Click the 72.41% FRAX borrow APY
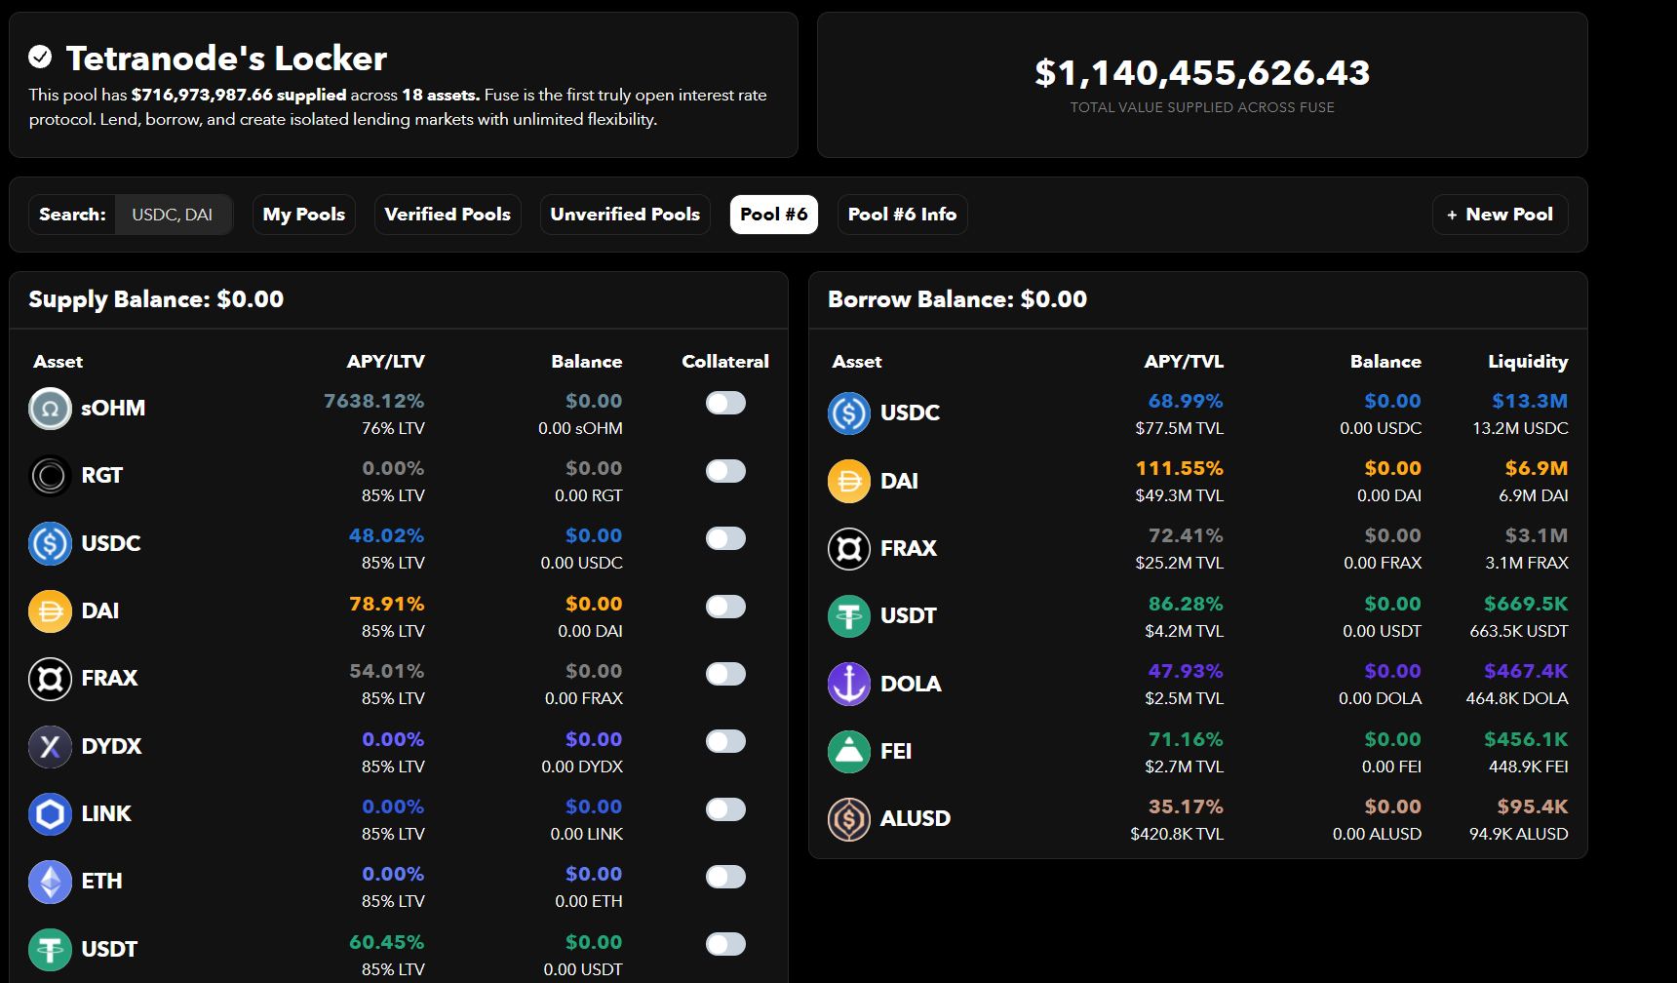 pos(1186,535)
